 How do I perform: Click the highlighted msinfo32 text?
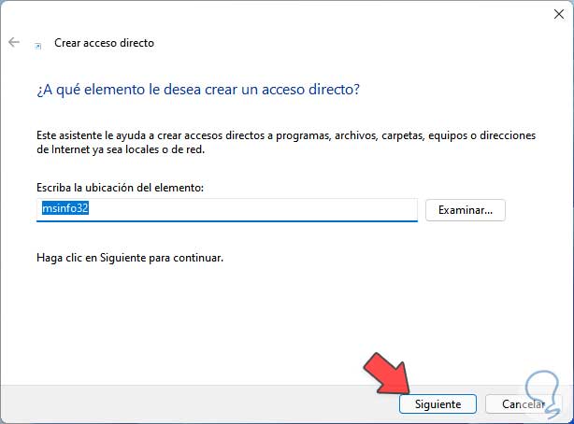coord(64,210)
